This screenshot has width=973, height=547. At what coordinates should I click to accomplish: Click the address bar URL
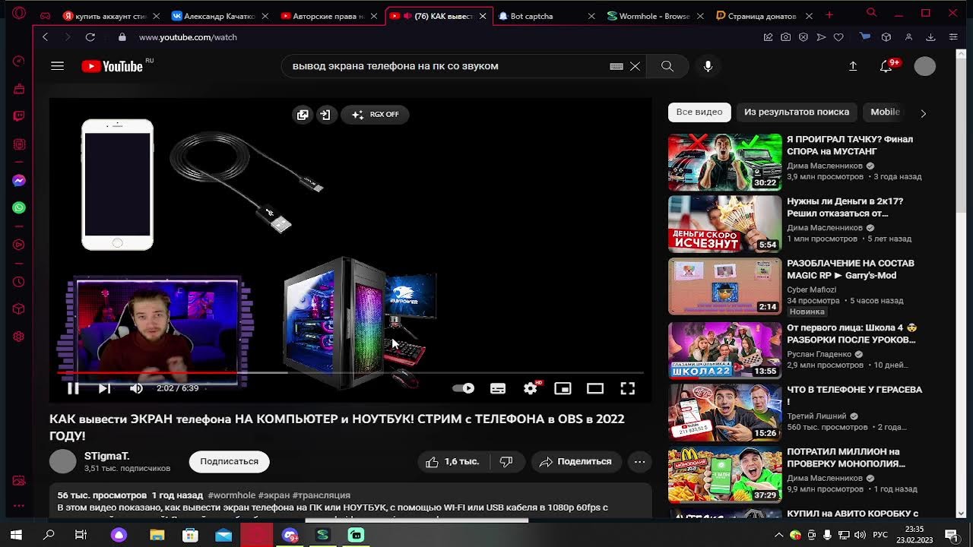coord(188,36)
